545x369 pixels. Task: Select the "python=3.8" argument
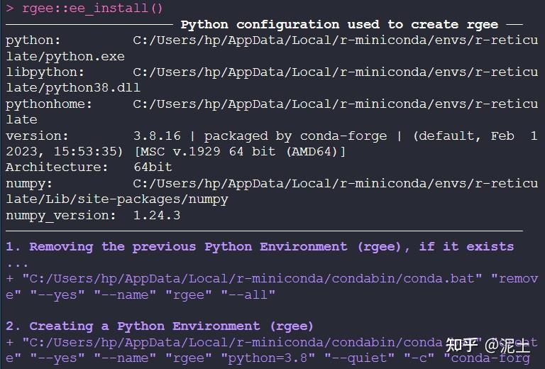(272, 358)
